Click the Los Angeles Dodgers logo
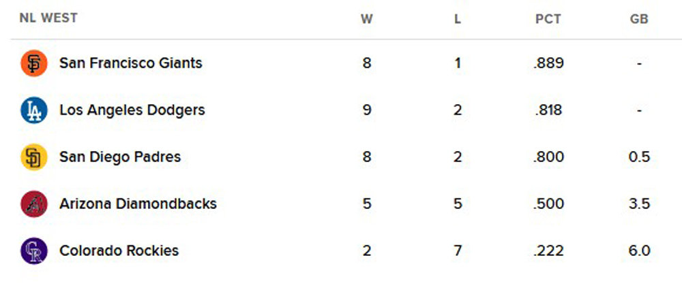This screenshot has height=292, width=682. (33, 110)
